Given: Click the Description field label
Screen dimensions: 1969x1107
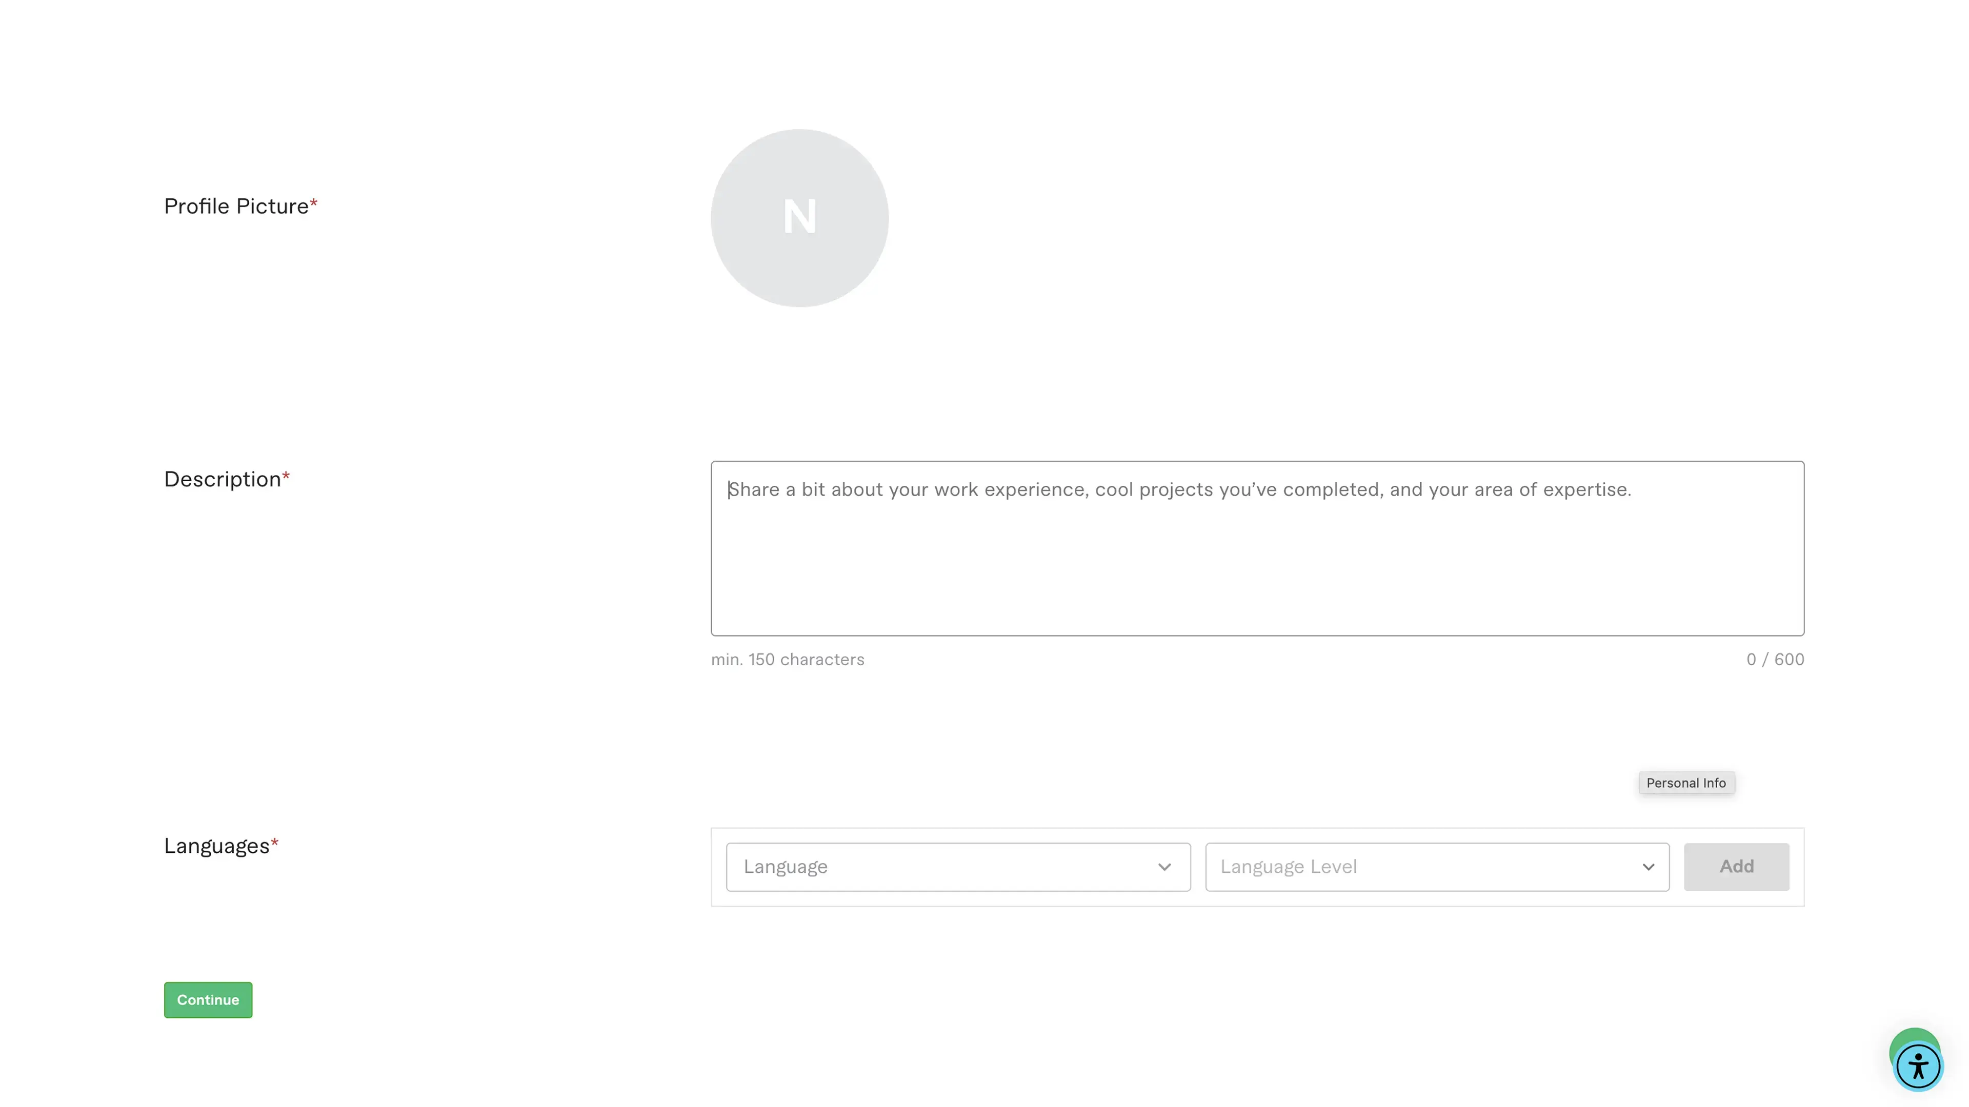Looking at the screenshot, I should (x=222, y=479).
